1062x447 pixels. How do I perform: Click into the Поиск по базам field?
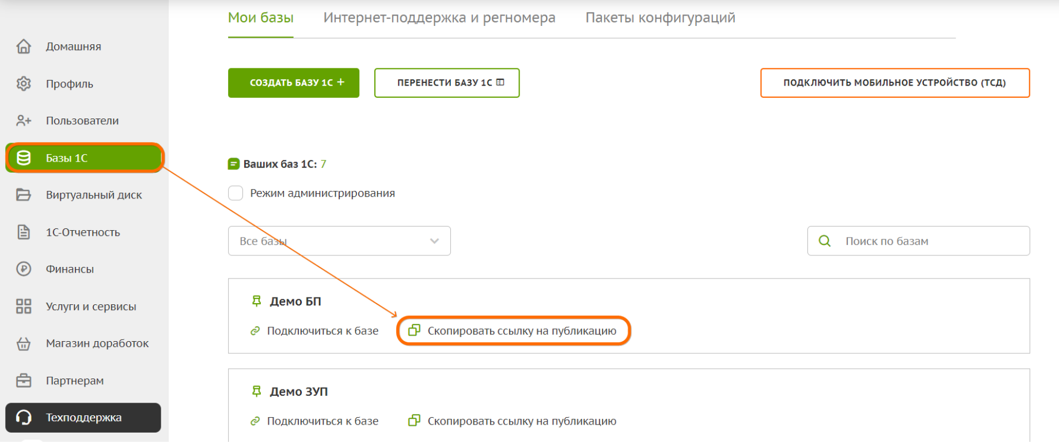click(x=927, y=241)
